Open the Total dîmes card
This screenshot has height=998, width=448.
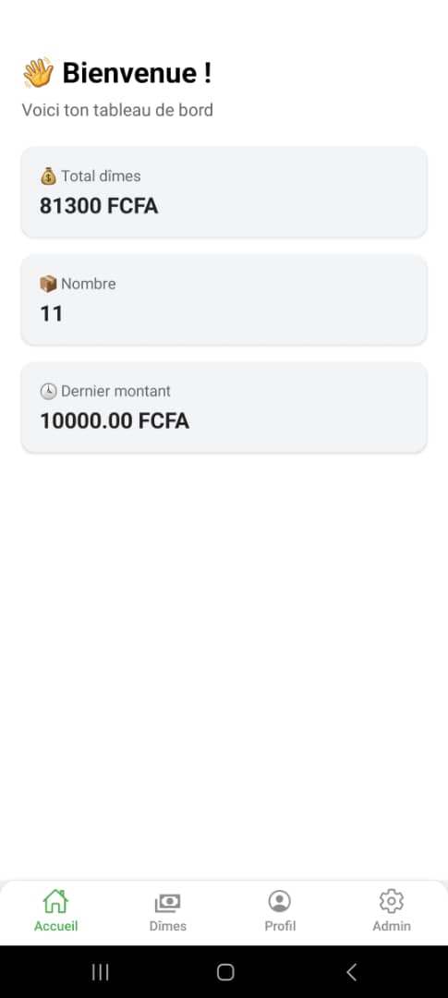(224, 192)
